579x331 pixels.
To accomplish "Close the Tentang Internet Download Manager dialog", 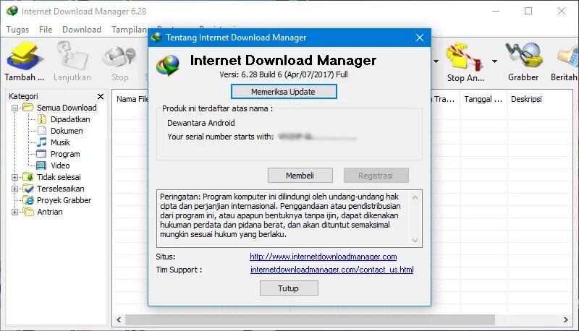I will pos(420,38).
